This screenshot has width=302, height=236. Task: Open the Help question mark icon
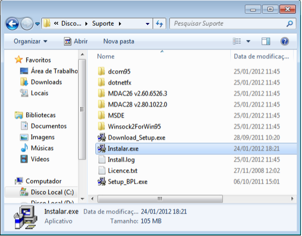[x=285, y=41]
